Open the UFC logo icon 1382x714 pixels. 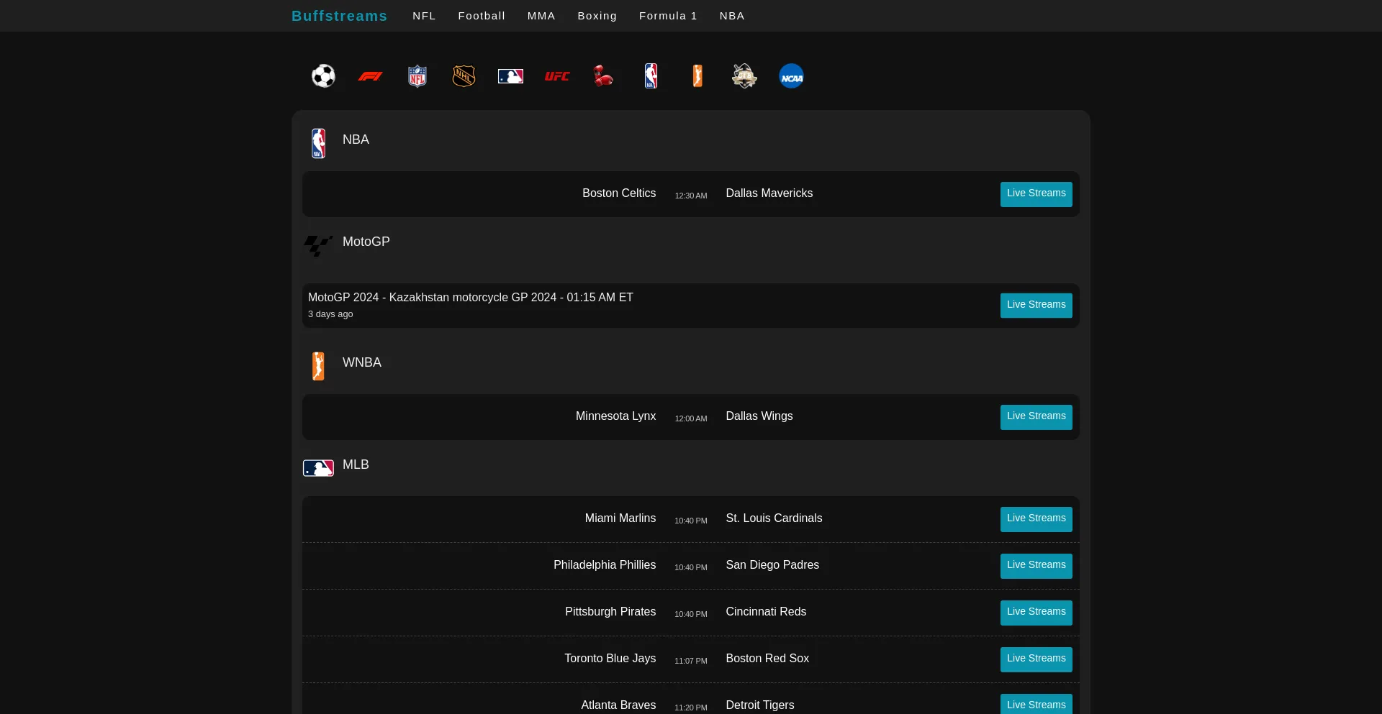pyautogui.click(x=557, y=75)
